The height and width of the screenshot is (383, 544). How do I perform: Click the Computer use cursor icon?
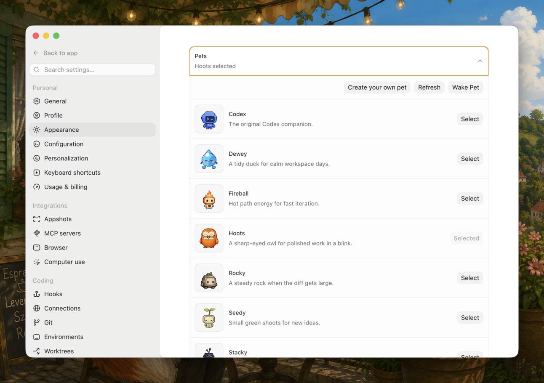click(x=37, y=262)
